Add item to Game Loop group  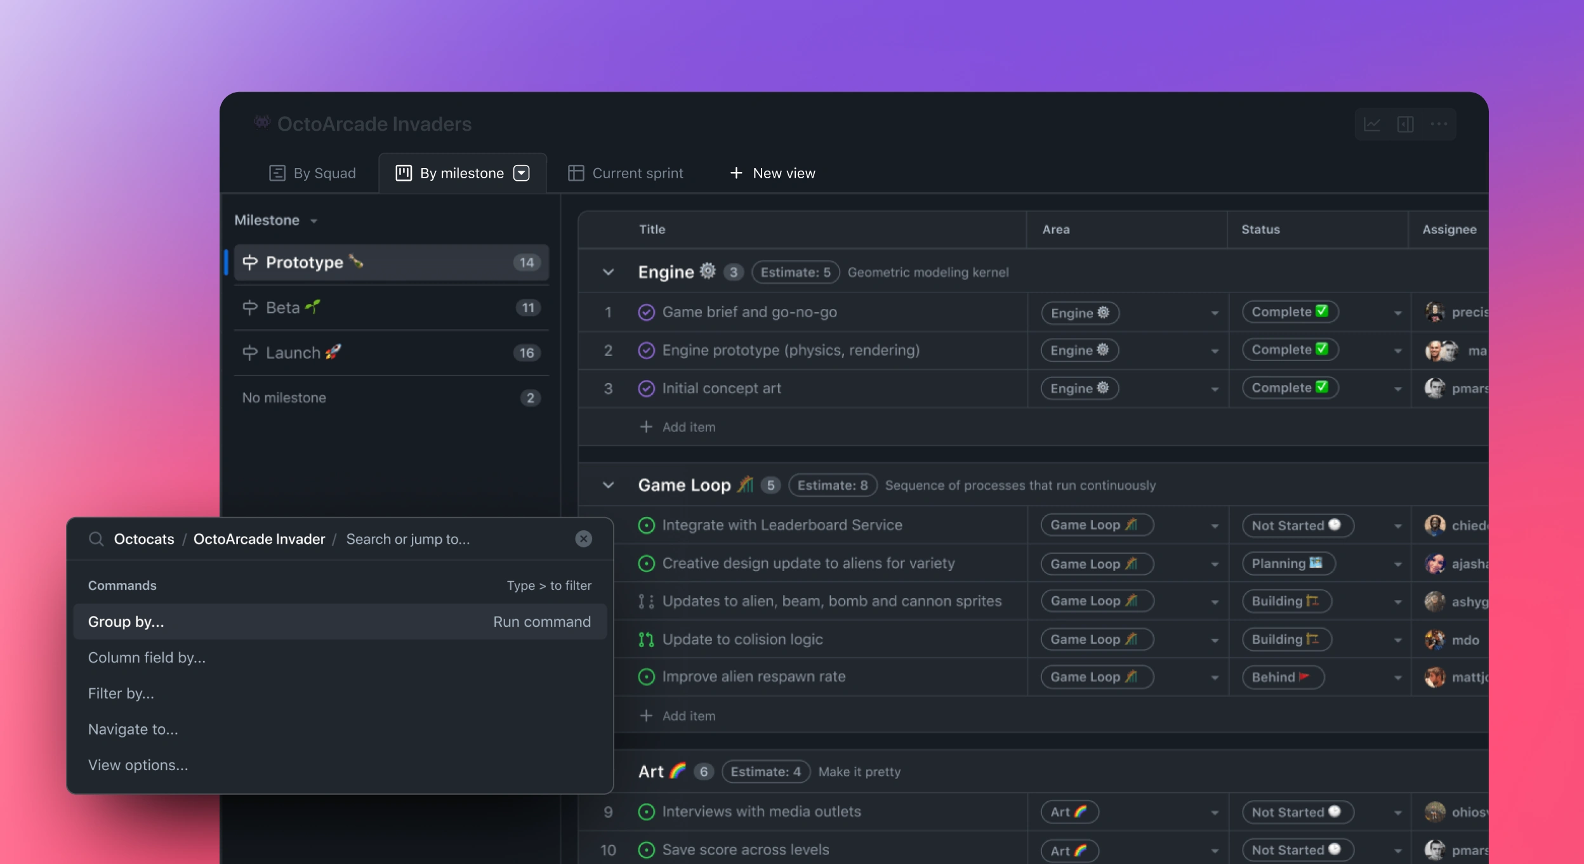pyautogui.click(x=678, y=716)
